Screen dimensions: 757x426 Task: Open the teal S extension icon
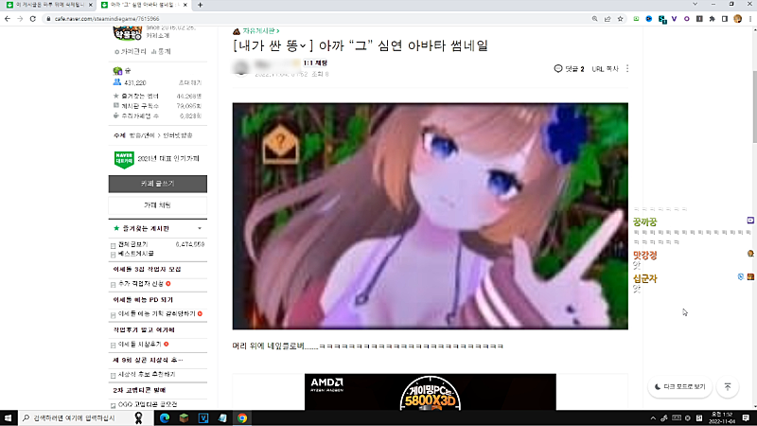tap(661, 19)
